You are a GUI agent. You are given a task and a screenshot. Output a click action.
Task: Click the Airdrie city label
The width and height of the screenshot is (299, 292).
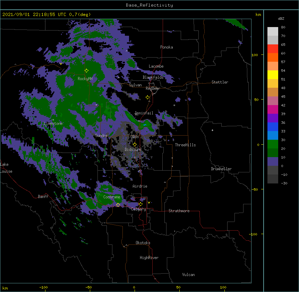point(140,186)
